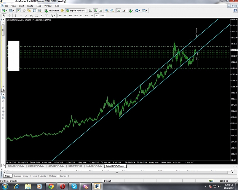Switch to the EURUSDFXF,Daily chart tab

coord(16,166)
